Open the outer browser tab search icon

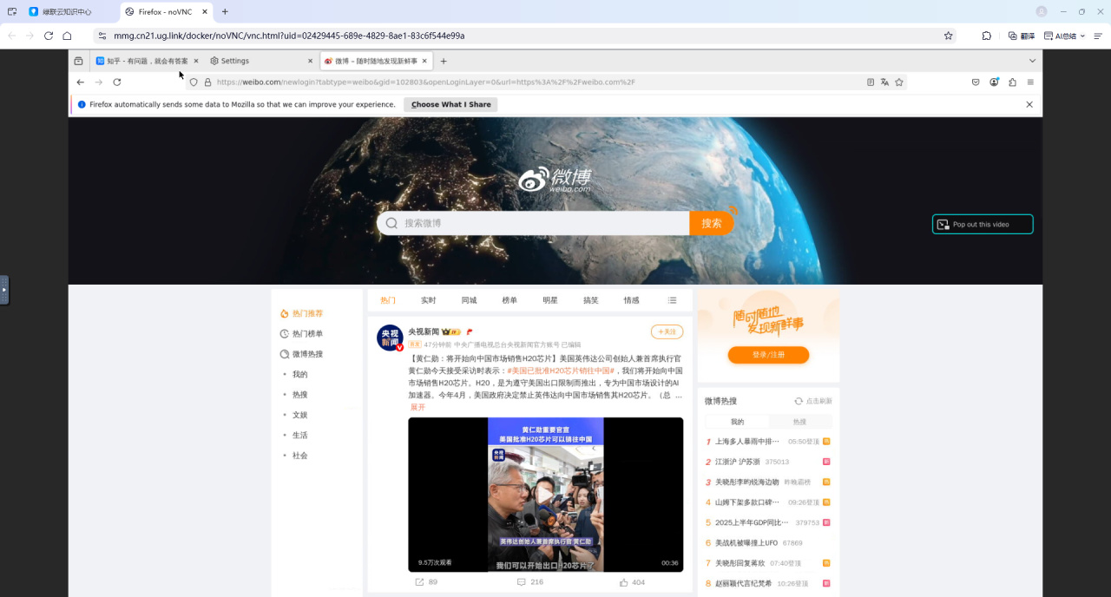pos(12,11)
